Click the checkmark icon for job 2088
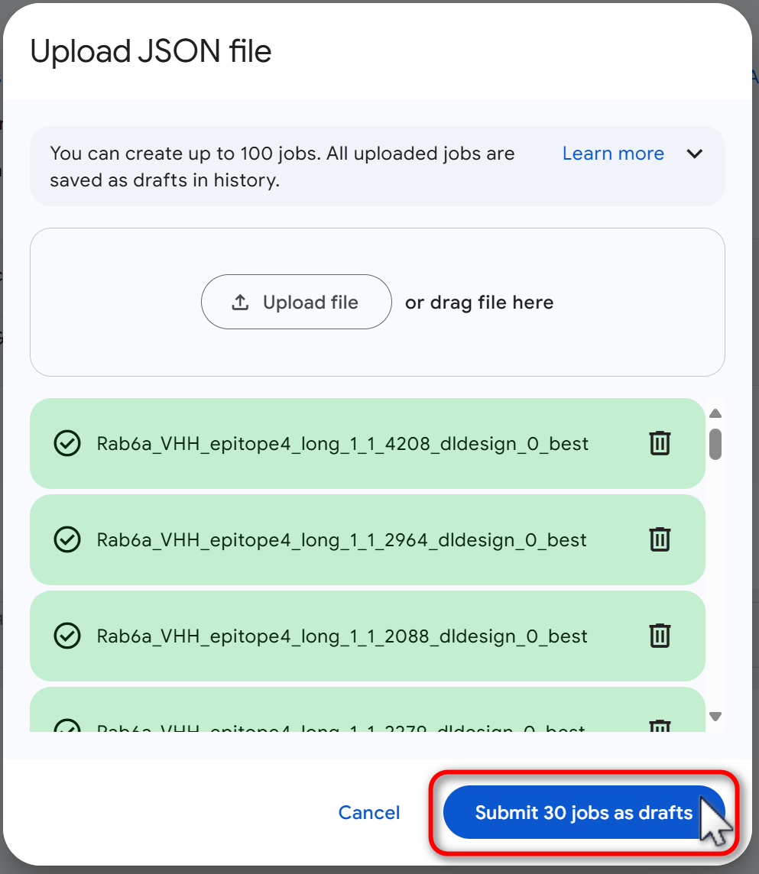This screenshot has width=759, height=874. pyautogui.click(x=67, y=636)
